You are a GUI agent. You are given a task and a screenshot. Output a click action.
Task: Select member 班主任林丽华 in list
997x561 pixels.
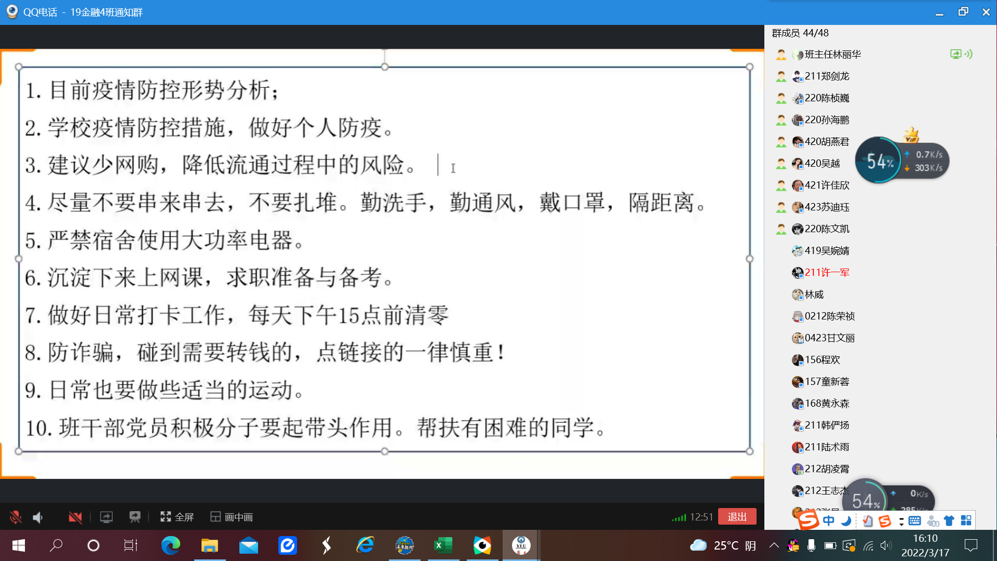832,55
